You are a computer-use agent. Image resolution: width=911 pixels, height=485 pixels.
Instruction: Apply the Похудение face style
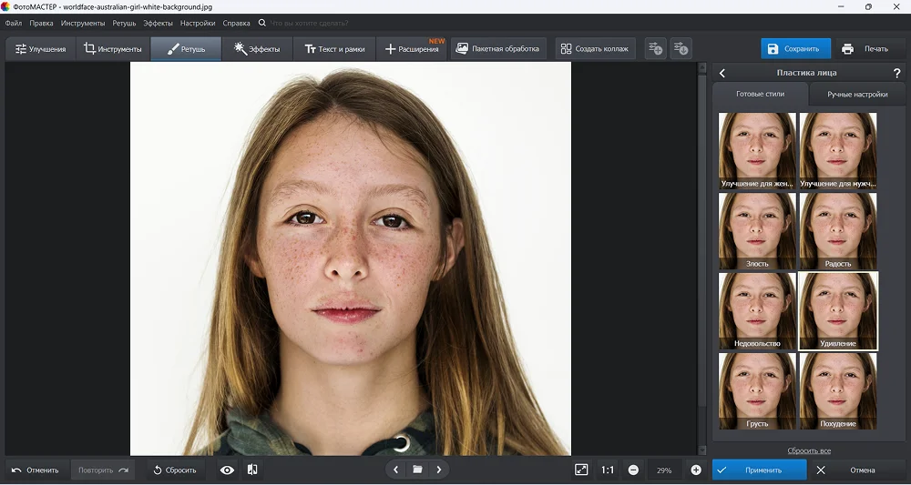838,391
